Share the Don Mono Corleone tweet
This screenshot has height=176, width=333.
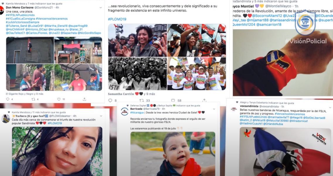pyautogui.click(x=84, y=99)
